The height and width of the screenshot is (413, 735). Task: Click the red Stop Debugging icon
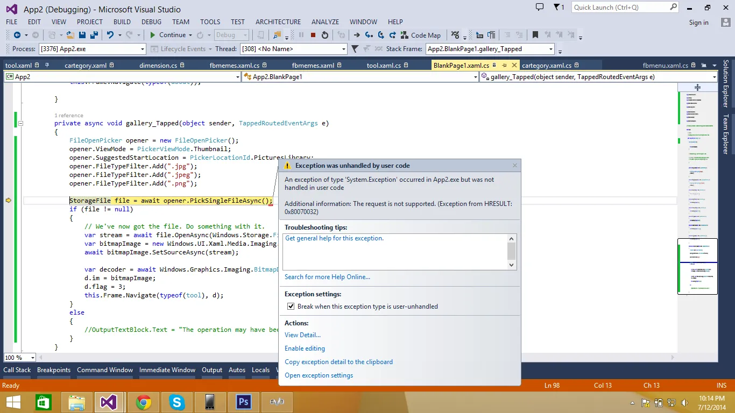click(x=313, y=35)
